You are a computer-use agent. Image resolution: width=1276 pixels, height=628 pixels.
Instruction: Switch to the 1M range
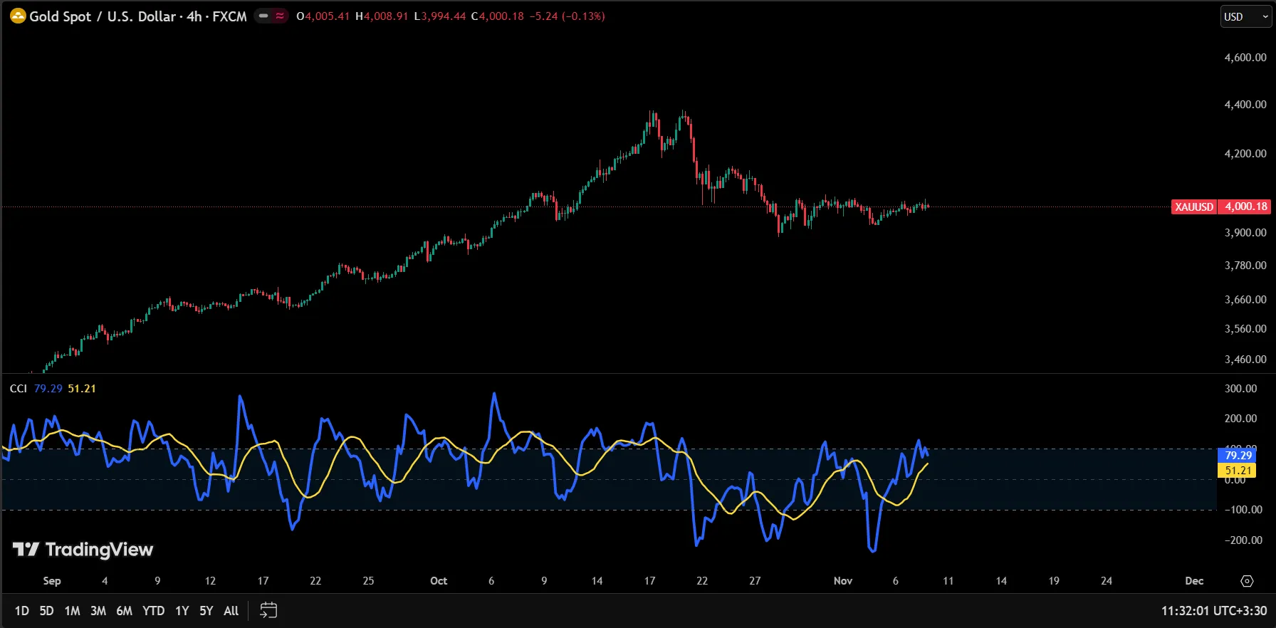point(72,611)
